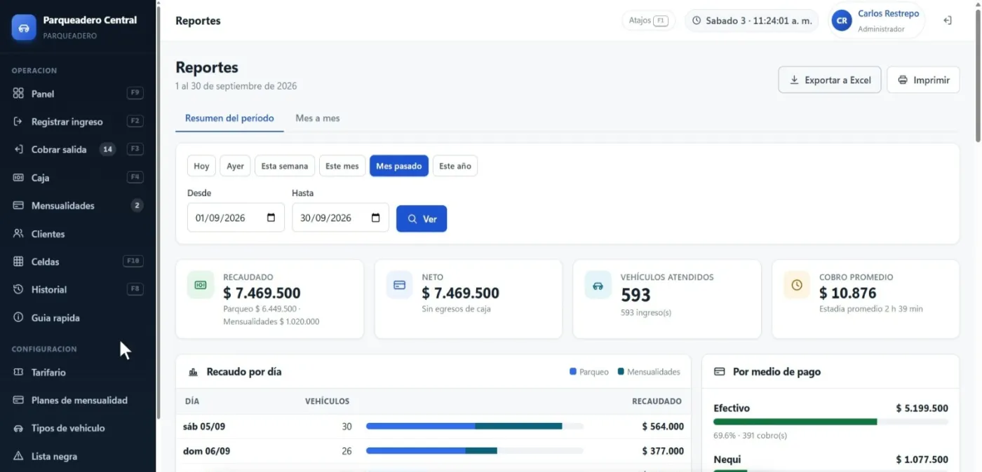
Task: Click the dom 06/09 revenue bar
Action: click(x=475, y=450)
